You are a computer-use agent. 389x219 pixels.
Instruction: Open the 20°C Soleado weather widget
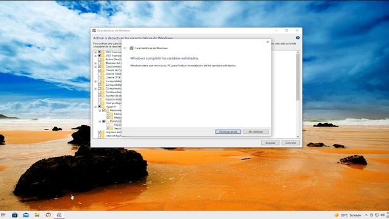coord(348,215)
